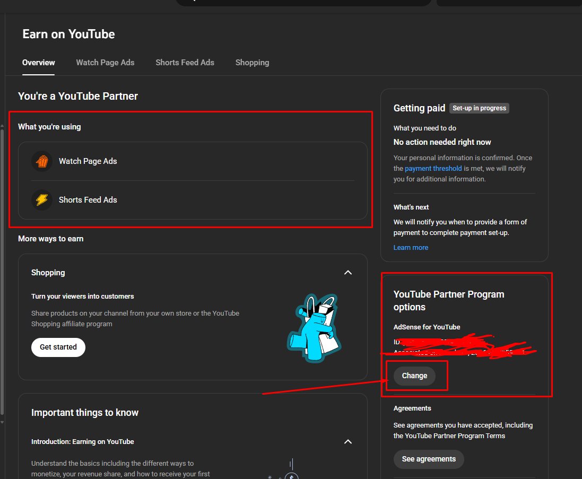Click the More ways to earn heading
The width and height of the screenshot is (582, 479).
tap(50, 239)
